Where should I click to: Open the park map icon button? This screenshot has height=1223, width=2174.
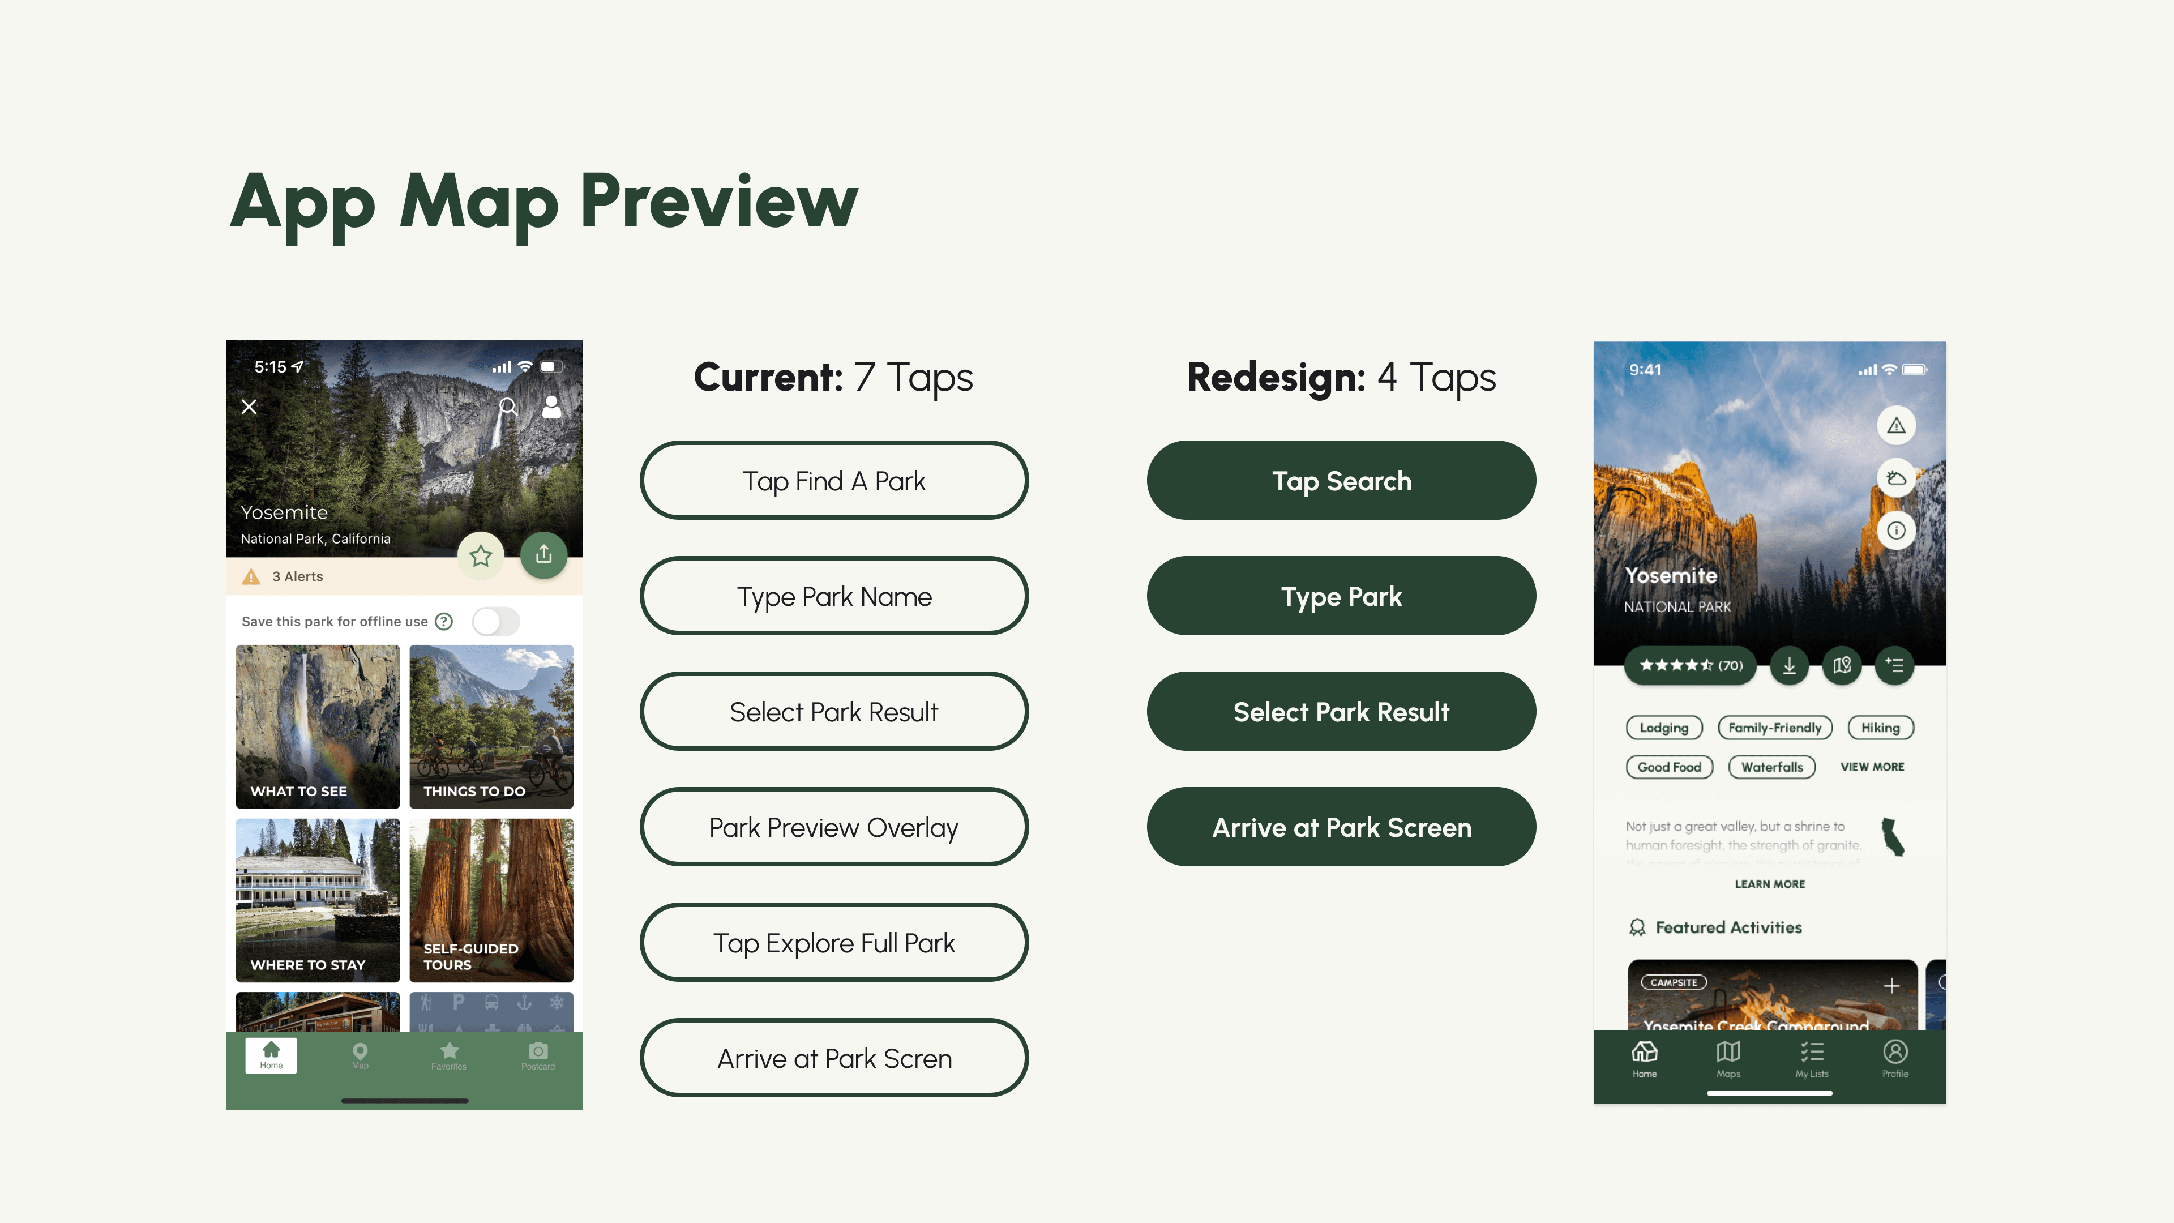(1842, 665)
